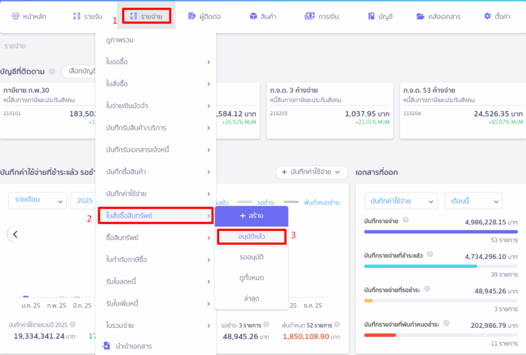The height and width of the screenshot is (355, 526).
Task: Click the ตั้งค่า settings gear icon
Action: coord(487,16)
